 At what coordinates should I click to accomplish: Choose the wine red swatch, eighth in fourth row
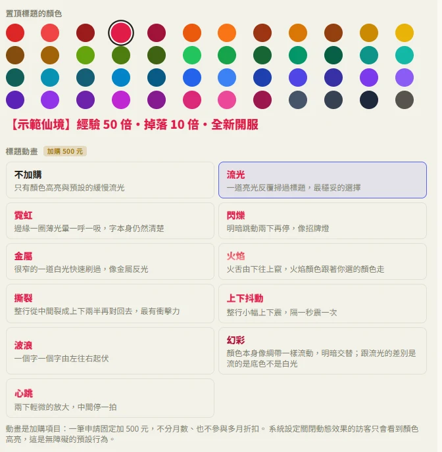click(x=262, y=100)
